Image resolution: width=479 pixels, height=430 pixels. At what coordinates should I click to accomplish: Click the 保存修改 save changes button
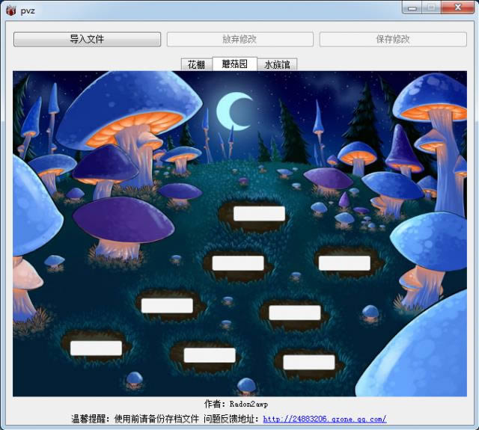393,40
